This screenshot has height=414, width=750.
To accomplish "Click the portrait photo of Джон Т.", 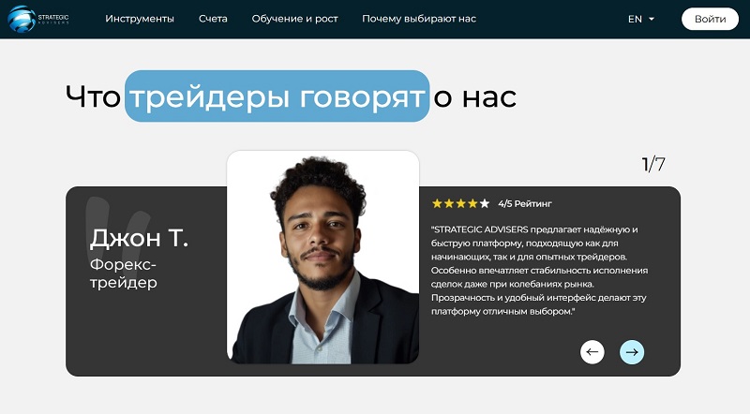I will point(322,258).
